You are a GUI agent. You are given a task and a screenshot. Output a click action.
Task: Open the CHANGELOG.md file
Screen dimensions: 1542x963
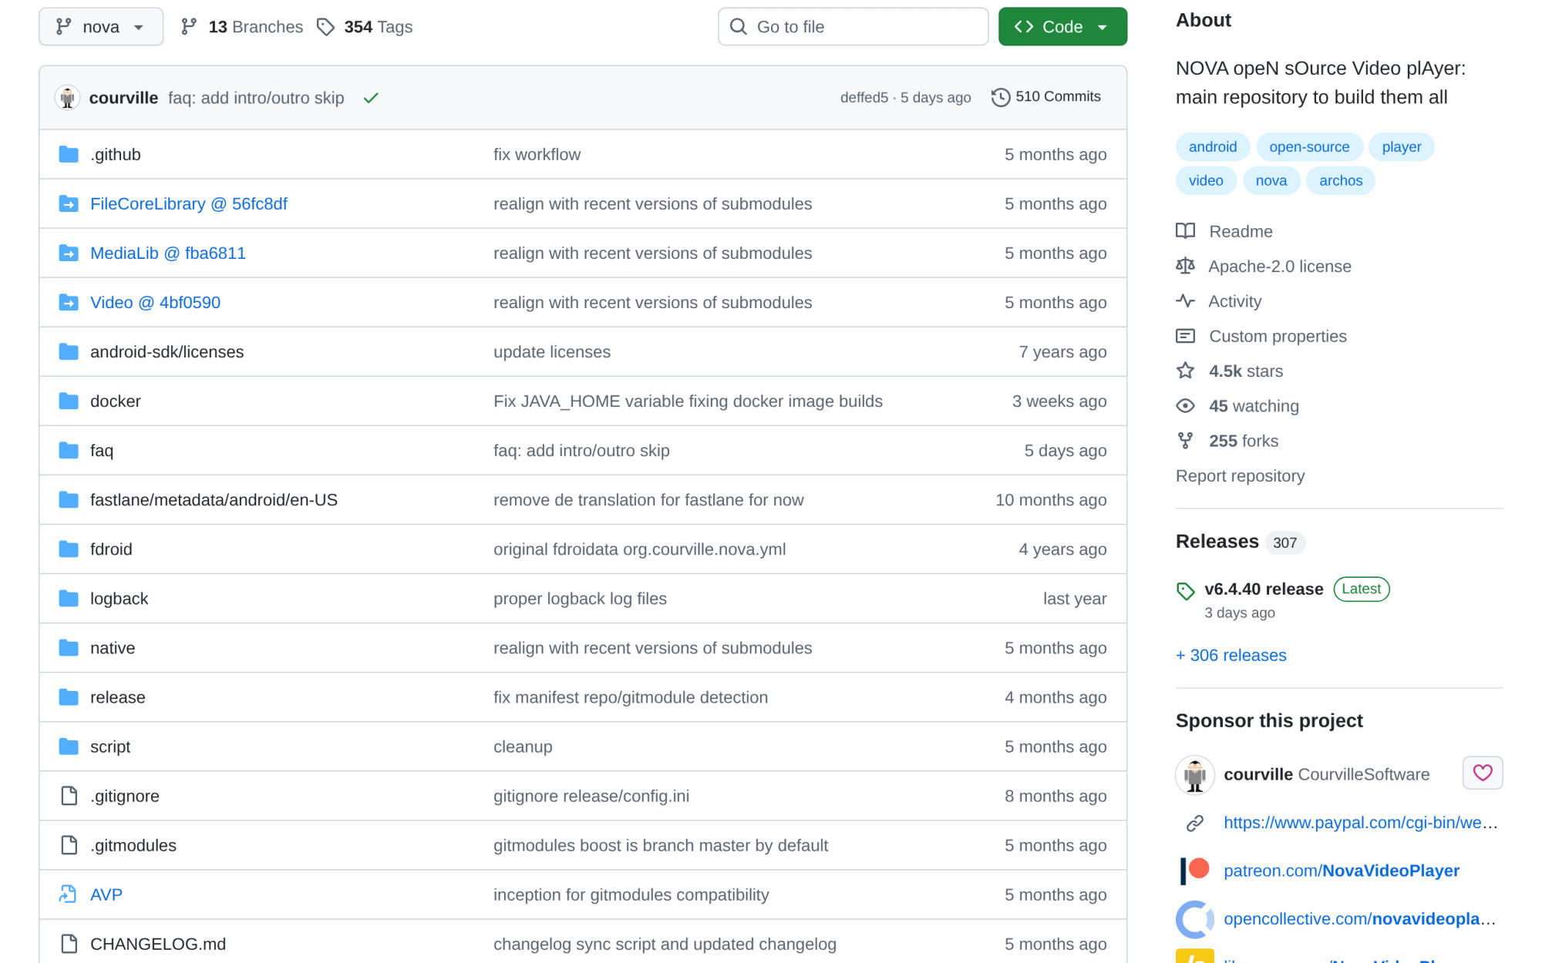(158, 944)
